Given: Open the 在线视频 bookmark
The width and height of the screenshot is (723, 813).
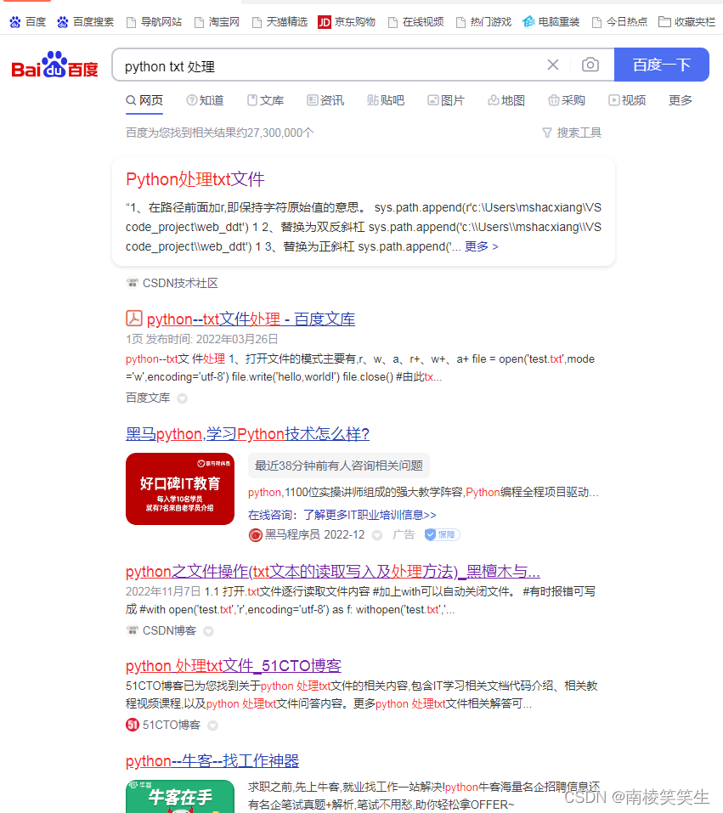Looking at the screenshot, I should pyautogui.click(x=416, y=22).
